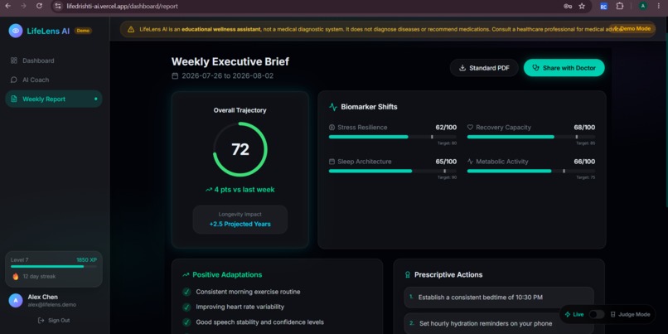Click the LifeLens AI eye logo
The height and width of the screenshot is (334, 668).
[16, 31]
